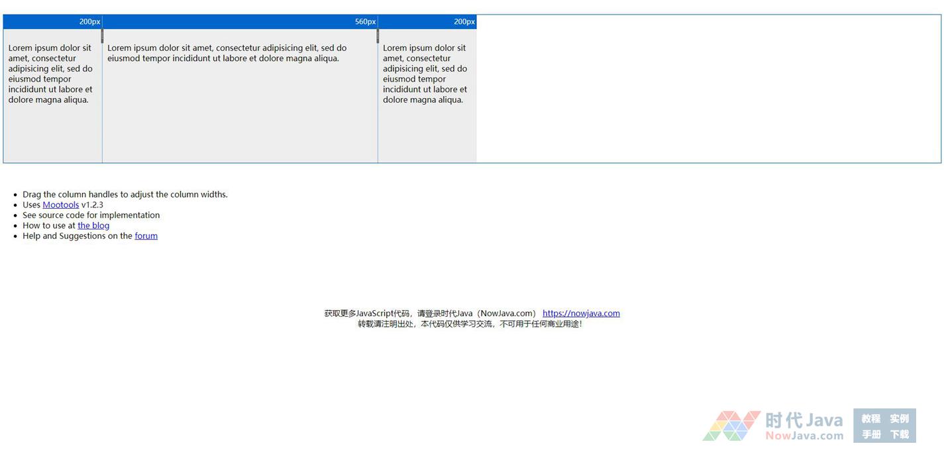Click 手册 in the NowJava badge

[x=870, y=434]
